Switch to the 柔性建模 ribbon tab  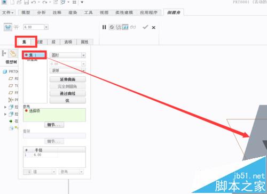tap(124, 12)
